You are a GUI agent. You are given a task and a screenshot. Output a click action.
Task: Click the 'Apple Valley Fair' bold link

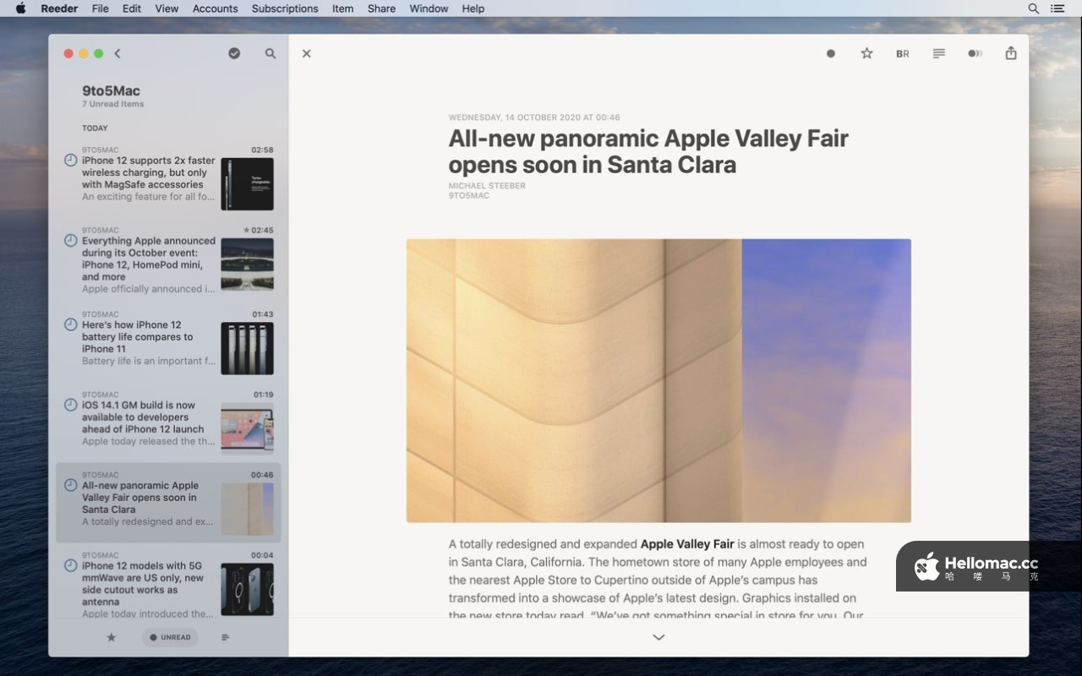click(687, 544)
